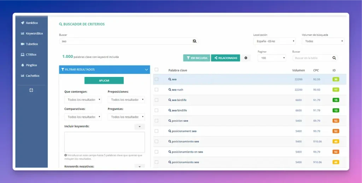
Task: Click search icon beside keyword 'seo'
Action: tap(170, 79)
